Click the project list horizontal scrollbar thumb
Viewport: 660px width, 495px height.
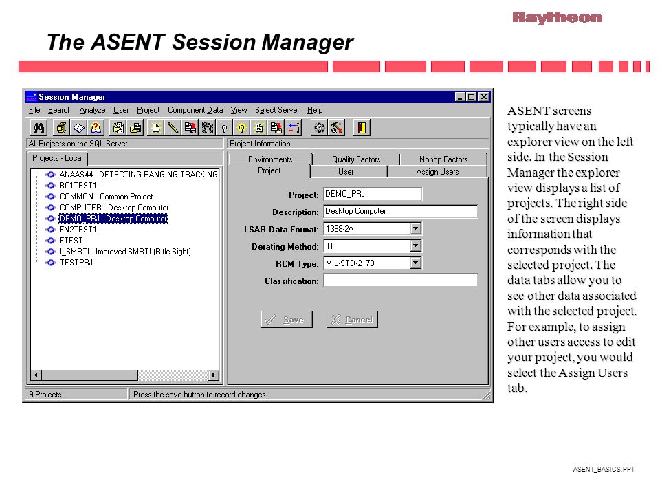(89, 375)
